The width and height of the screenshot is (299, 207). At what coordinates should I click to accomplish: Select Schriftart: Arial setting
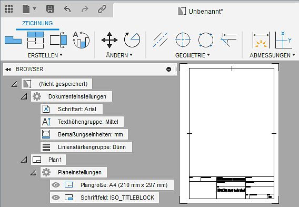pos(72,109)
